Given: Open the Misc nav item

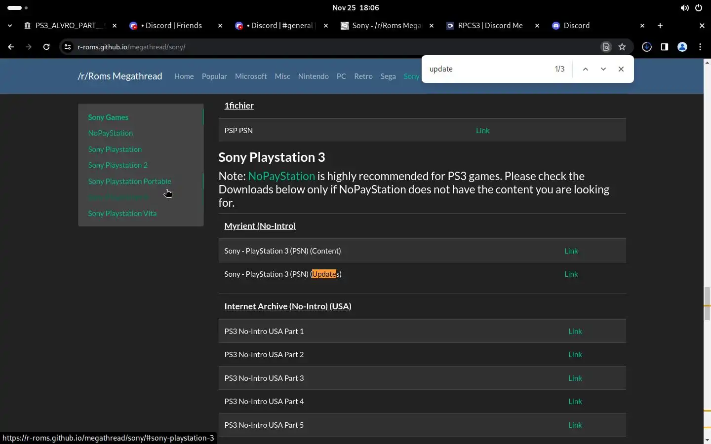Looking at the screenshot, I should 282,76.
